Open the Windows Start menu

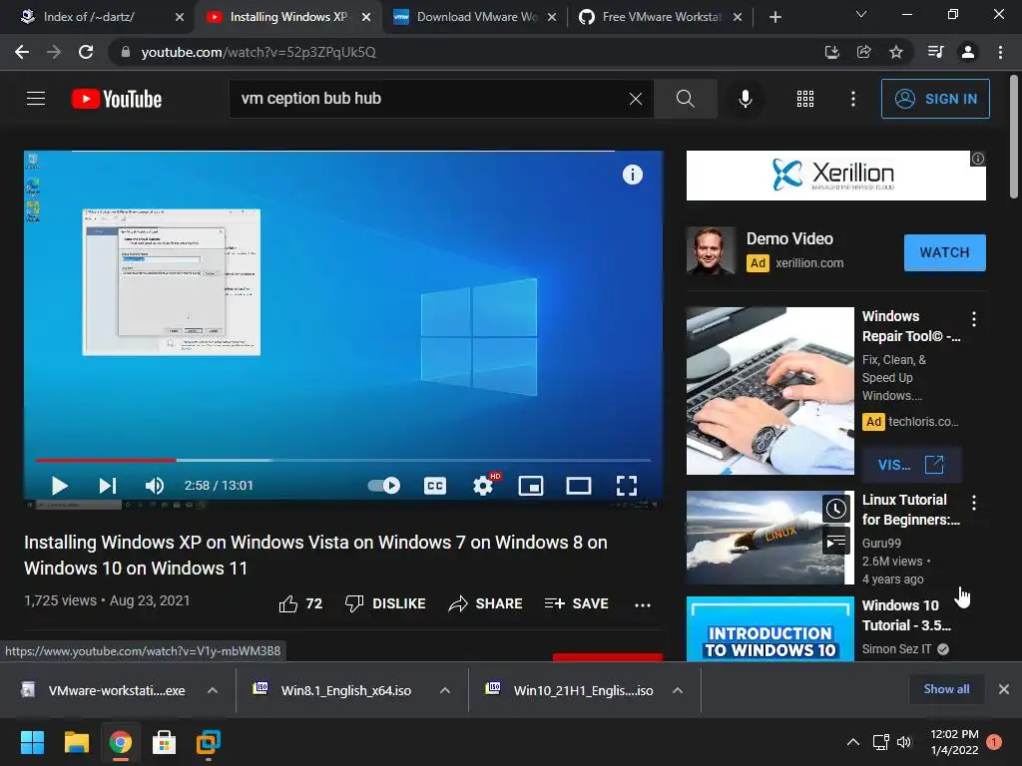[x=32, y=742]
